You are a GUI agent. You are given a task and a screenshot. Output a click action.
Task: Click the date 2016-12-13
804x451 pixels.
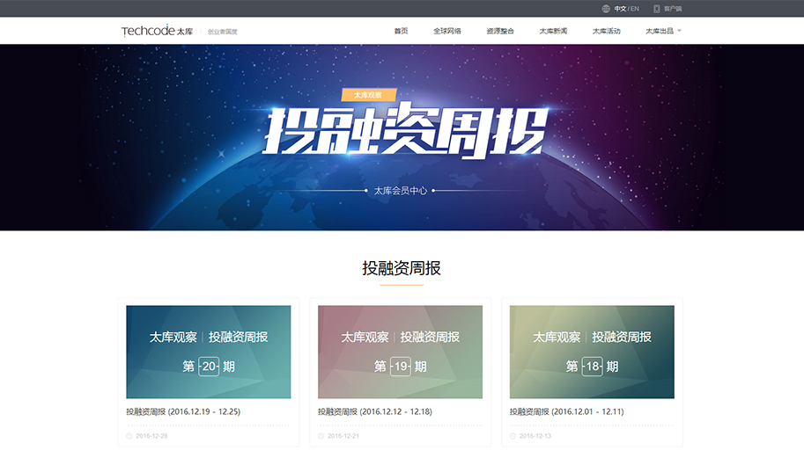coord(535,436)
